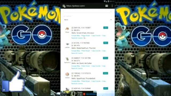Open the browser three-dot overflow menu
Viewport: 171px width, 96px height.
(x=112, y=6)
